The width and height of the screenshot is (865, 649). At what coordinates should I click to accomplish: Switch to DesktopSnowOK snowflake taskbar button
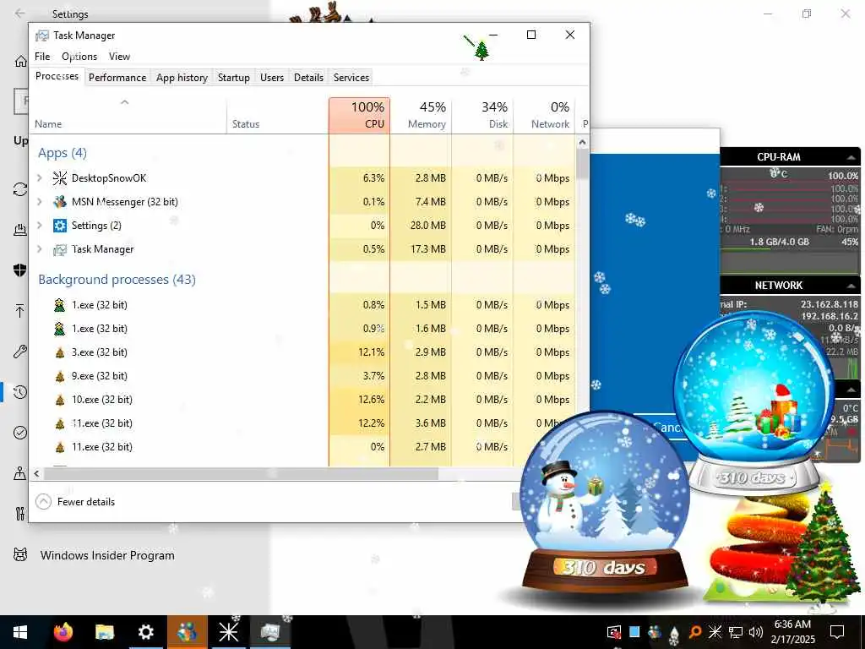(228, 632)
